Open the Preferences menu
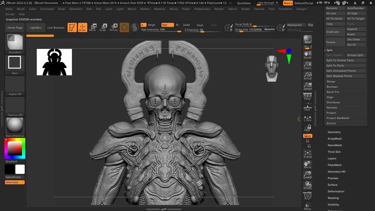Image resolution: width=375 pixels, height=211 pixels. pyautogui.click(x=202, y=9)
